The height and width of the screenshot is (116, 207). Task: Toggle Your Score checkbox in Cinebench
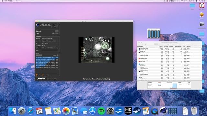(x=37, y=75)
